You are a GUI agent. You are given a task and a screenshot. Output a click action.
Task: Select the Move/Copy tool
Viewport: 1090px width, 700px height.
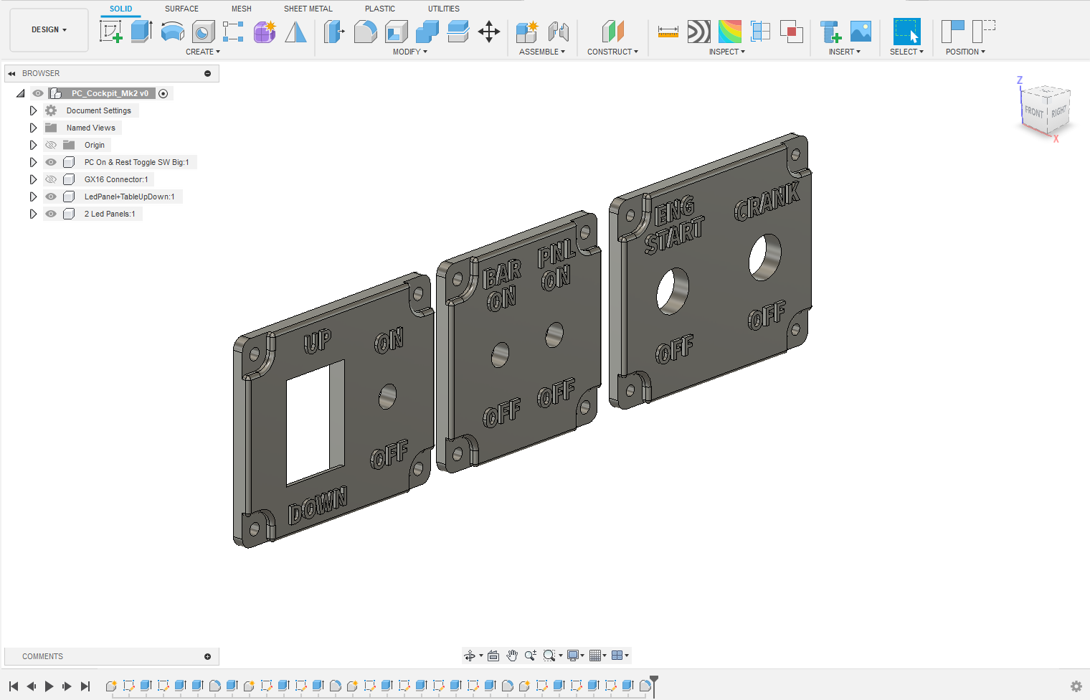(x=489, y=32)
